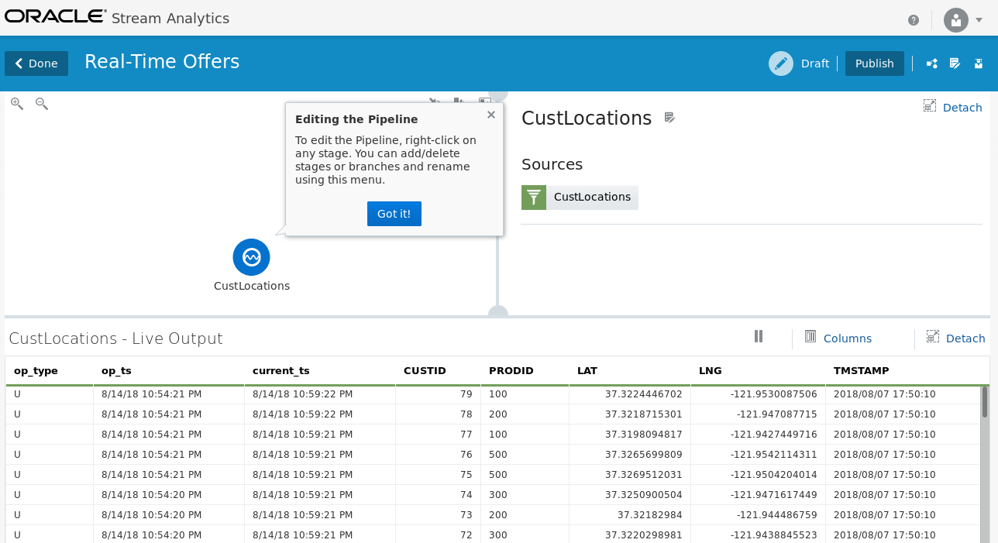Click the live output vertical scrollbar
The width and height of the screenshot is (998, 543).
pos(985,403)
